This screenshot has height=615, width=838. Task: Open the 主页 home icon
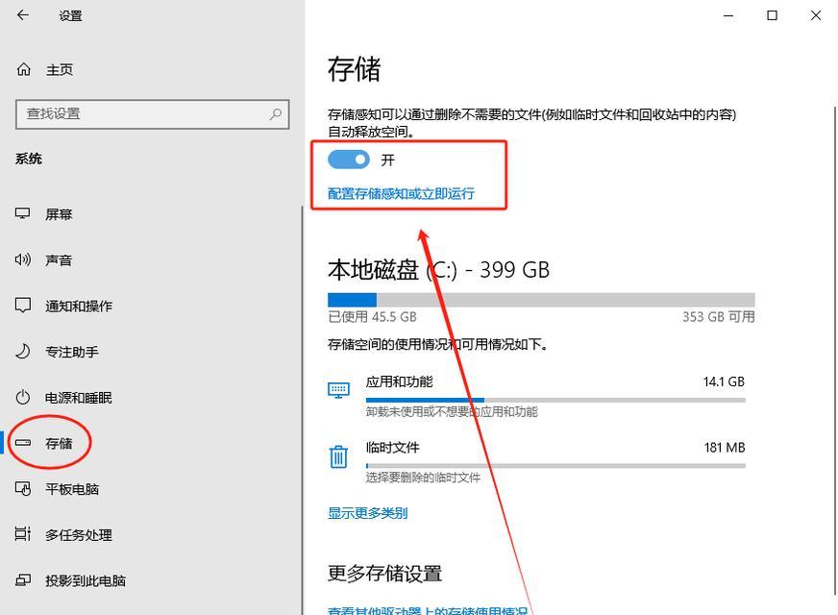[x=23, y=69]
